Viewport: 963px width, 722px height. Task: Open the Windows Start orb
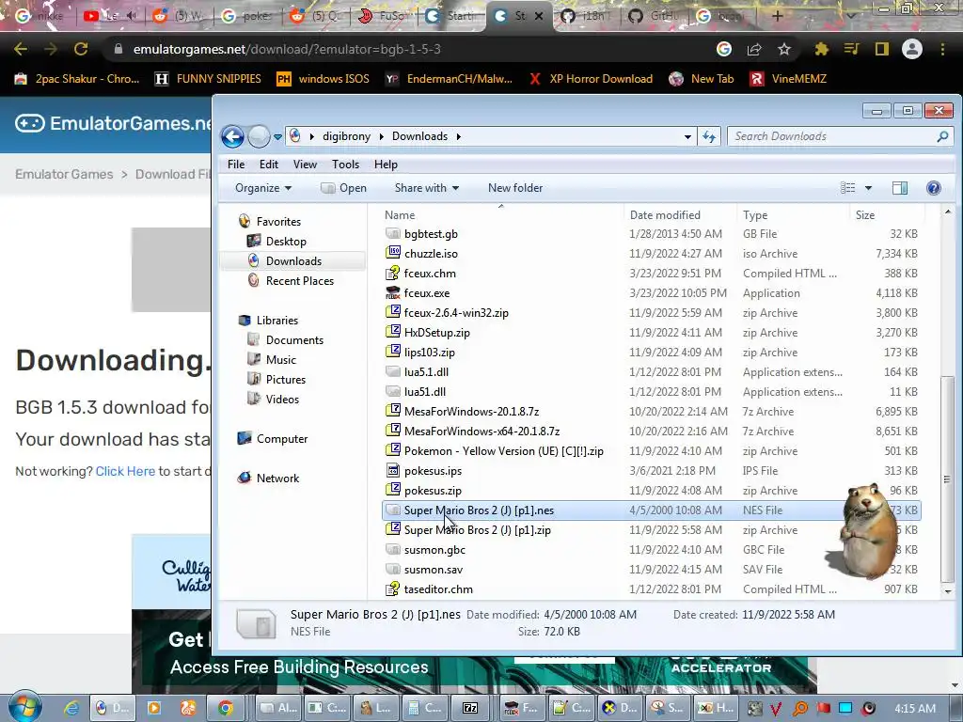pos(25,707)
